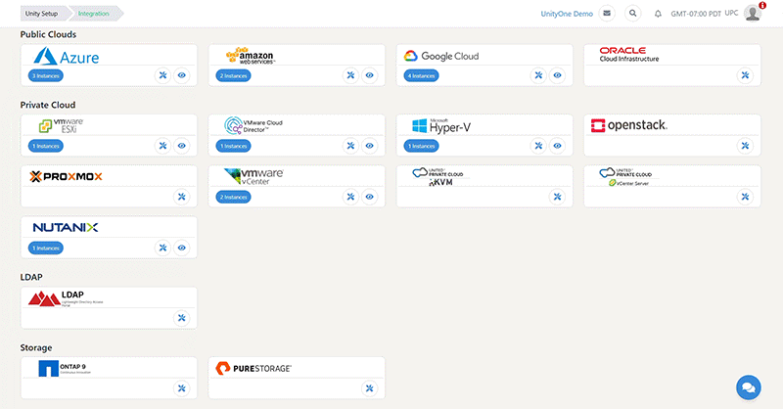
Task: View Google Cloud instances eye icon
Action: coord(557,75)
